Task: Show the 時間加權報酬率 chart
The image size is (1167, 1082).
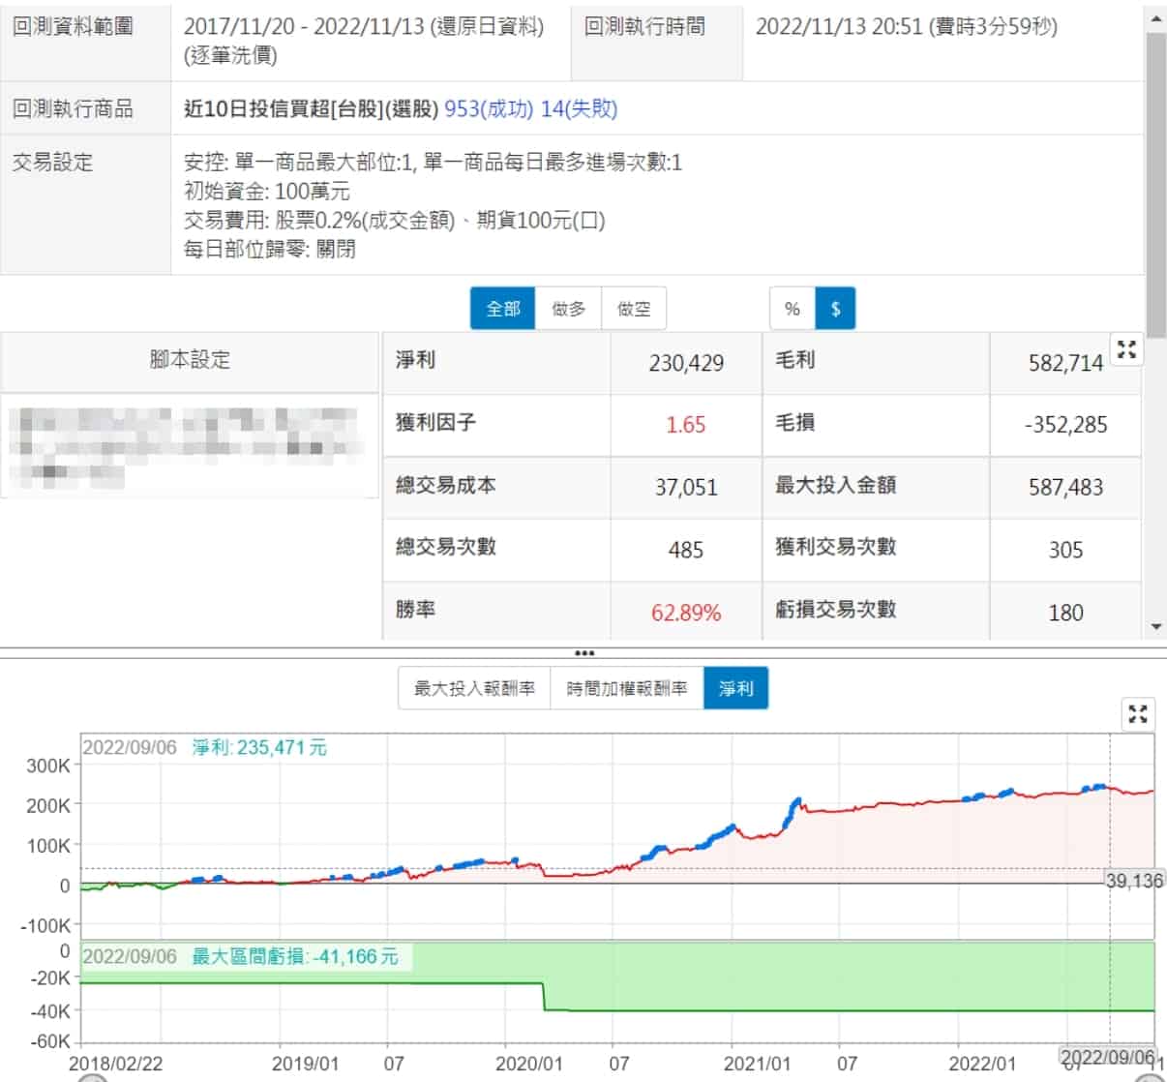Action: click(627, 688)
